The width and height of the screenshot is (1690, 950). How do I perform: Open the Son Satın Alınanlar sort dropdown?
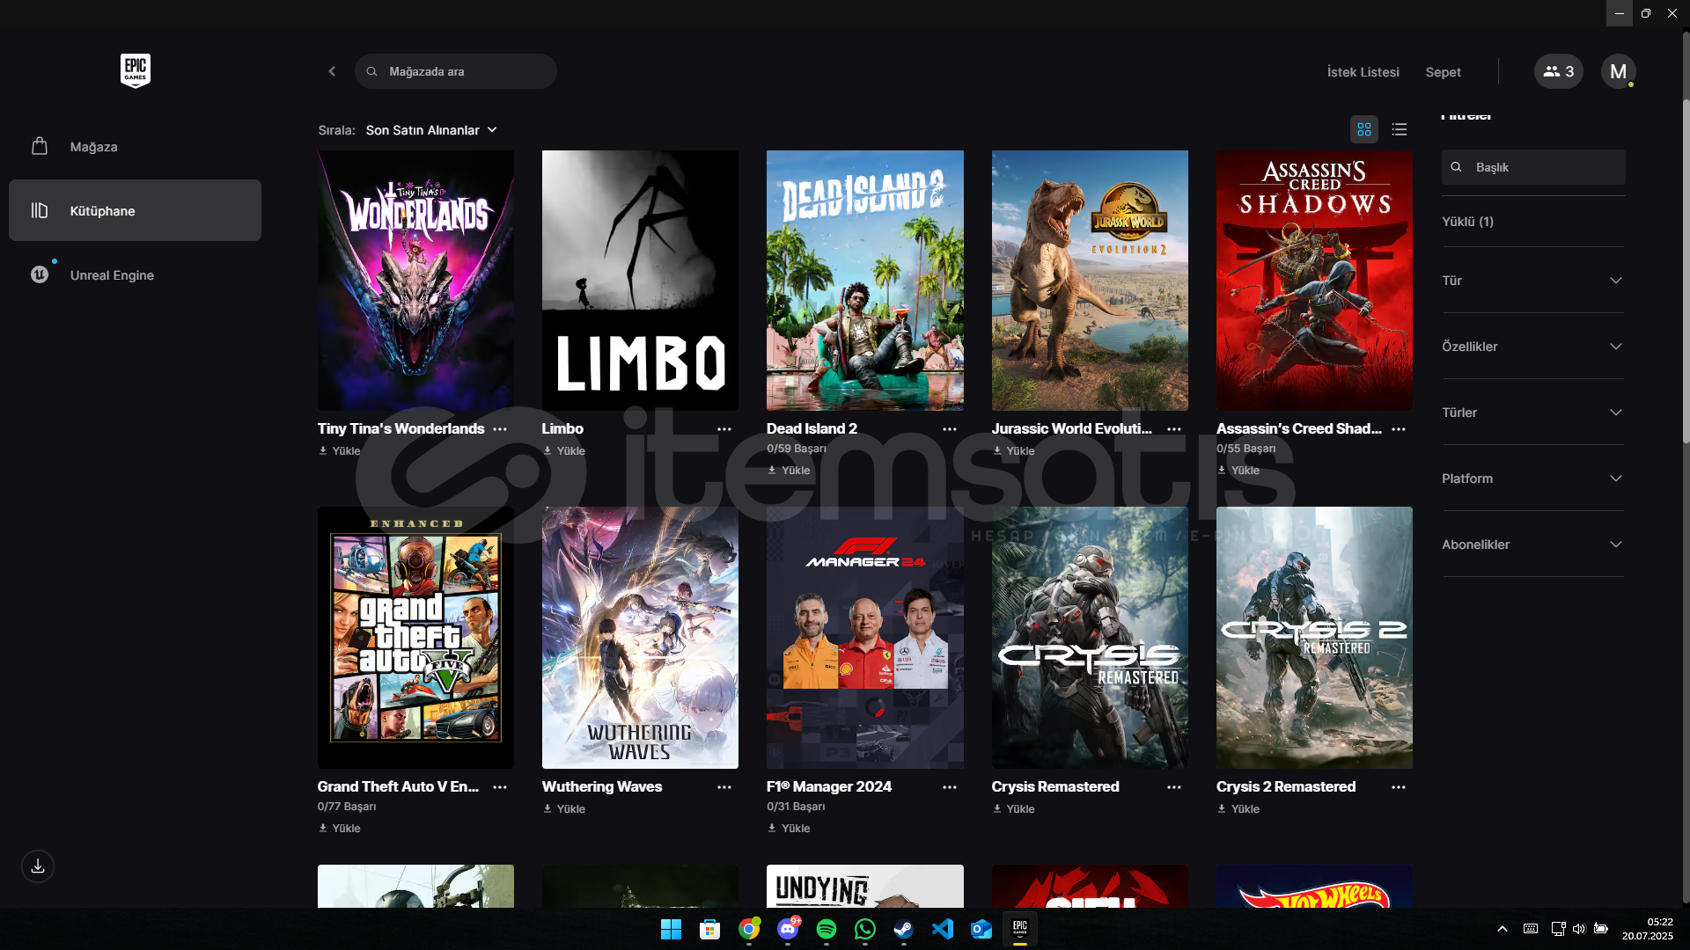[x=431, y=130]
